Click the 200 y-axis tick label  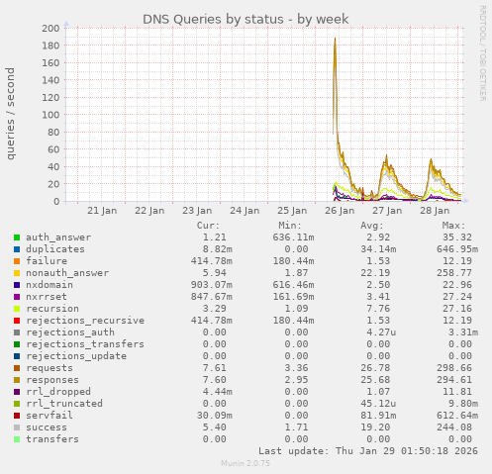[50, 28]
